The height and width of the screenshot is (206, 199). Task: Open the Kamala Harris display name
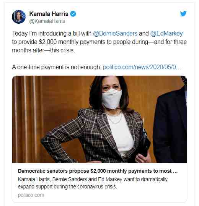pyautogui.click(x=49, y=14)
